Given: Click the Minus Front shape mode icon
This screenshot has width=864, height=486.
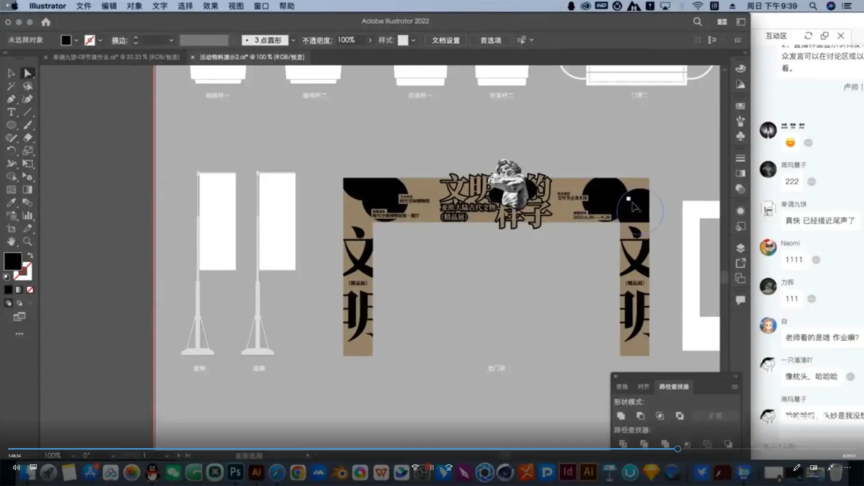Looking at the screenshot, I should 640,416.
